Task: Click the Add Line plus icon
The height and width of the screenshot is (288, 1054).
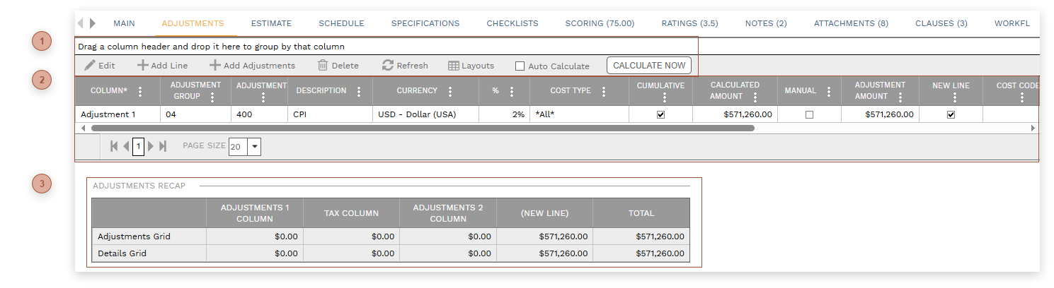Action: (x=142, y=66)
